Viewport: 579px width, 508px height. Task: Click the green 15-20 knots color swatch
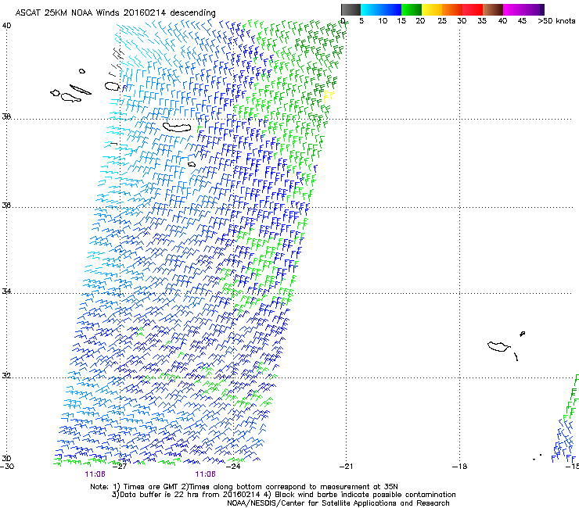[x=412, y=9]
